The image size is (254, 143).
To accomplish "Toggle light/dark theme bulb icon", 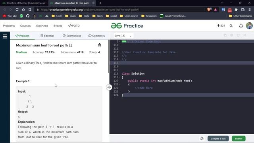I will click(x=202, y=139).
